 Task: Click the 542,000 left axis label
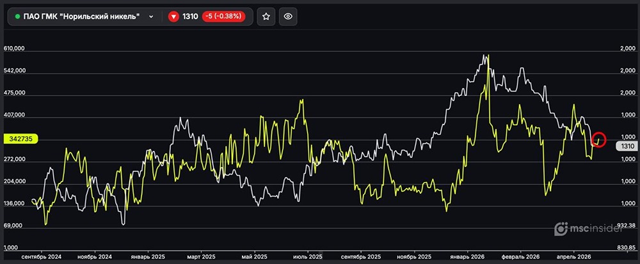pyautogui.click(x=15, y=70)
